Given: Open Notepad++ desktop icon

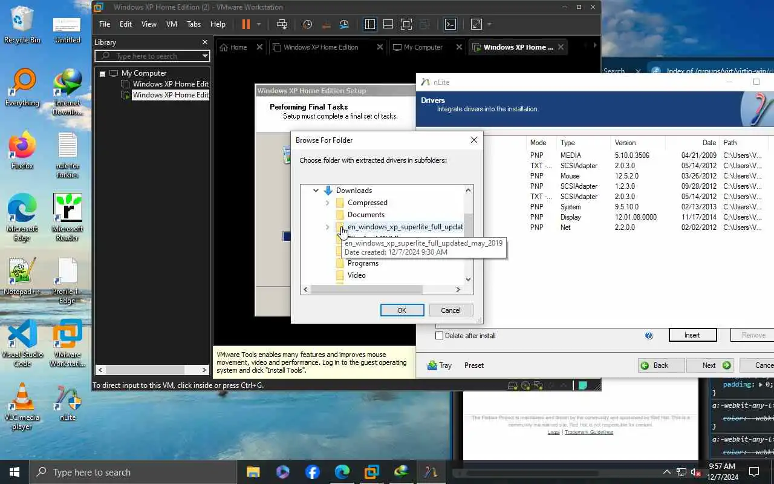Looking at the screenshot, I should click(x=22, y=277).
